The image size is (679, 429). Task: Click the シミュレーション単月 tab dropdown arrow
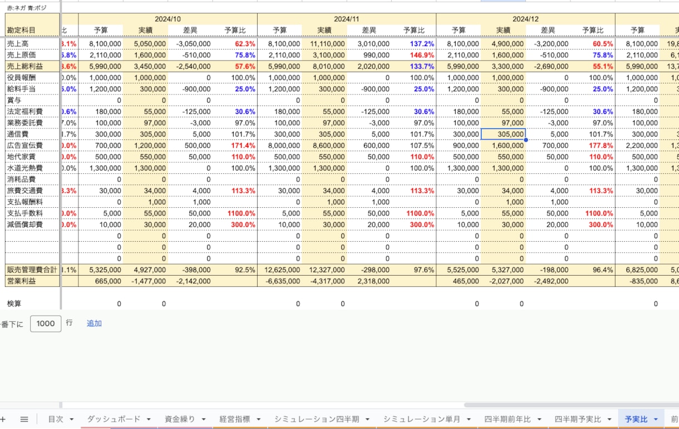click(x=469, y=420)
